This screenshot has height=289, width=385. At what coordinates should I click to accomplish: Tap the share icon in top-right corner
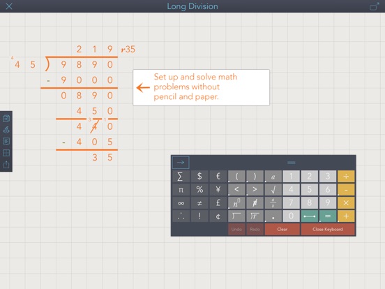click(374, 6)
